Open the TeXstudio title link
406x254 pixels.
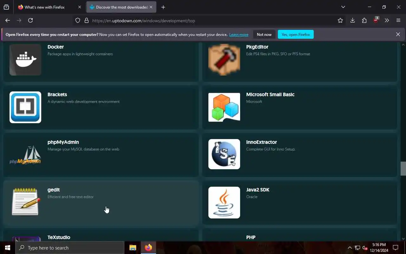59,237
